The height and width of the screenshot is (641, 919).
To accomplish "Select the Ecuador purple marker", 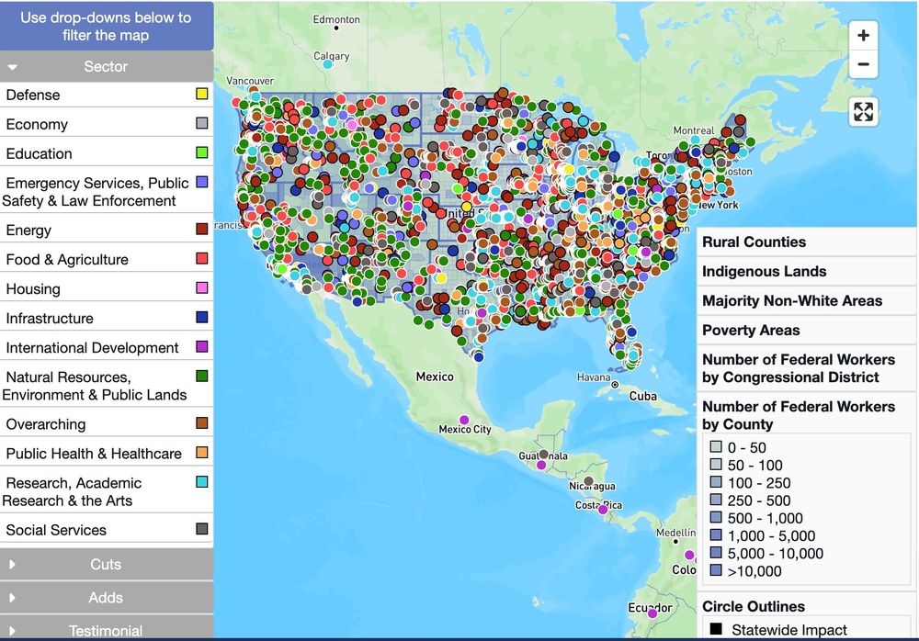I will point(652,613).
